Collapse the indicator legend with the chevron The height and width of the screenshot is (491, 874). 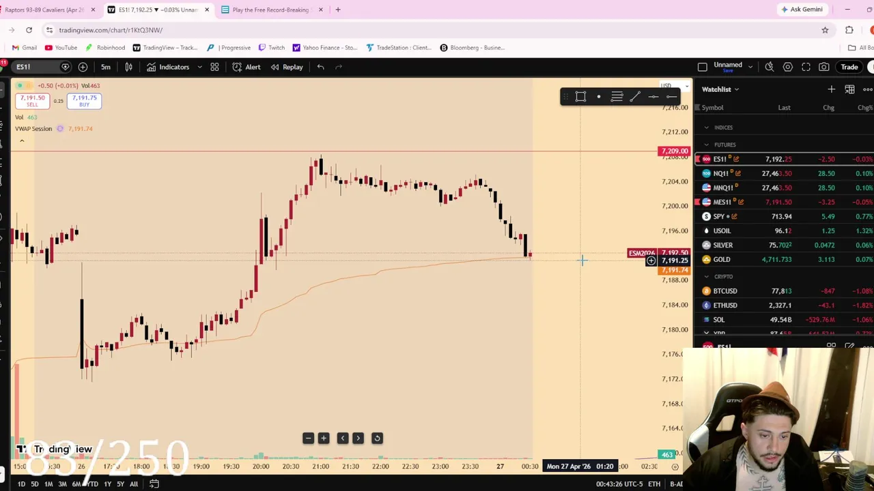22,141
